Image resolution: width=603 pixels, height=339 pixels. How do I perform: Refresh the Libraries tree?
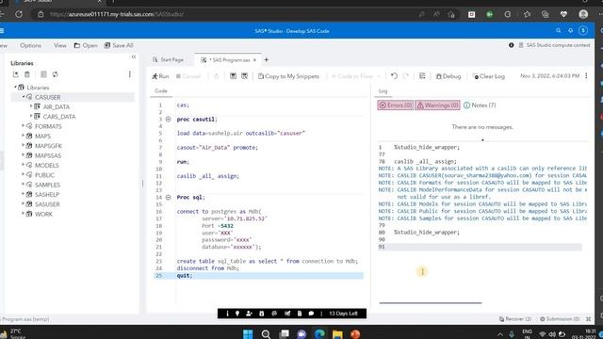point(55,74)
